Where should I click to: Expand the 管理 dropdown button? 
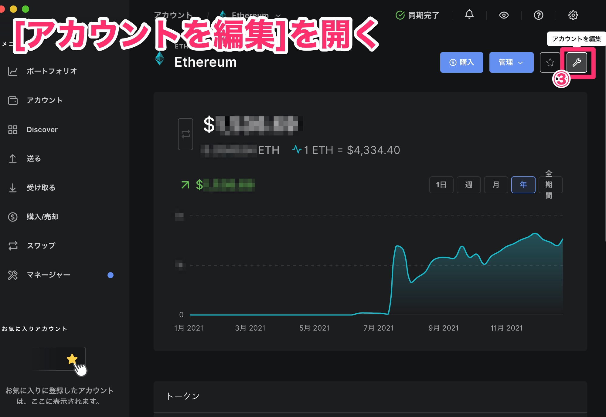511,62
